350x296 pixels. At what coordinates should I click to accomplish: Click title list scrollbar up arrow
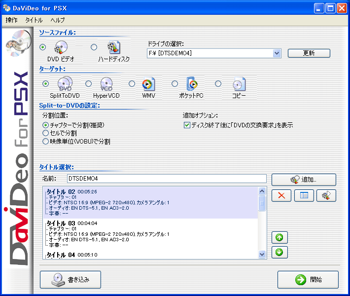pos(262,191)
